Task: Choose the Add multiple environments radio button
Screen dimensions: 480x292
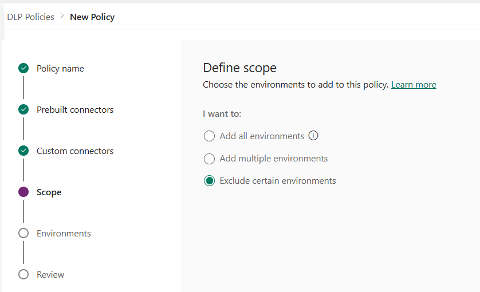Action: click(x=210, y=159)
